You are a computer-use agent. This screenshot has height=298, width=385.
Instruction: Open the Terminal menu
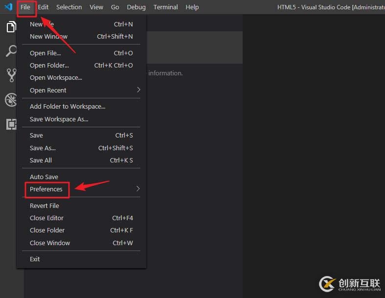tap(165, 7)
